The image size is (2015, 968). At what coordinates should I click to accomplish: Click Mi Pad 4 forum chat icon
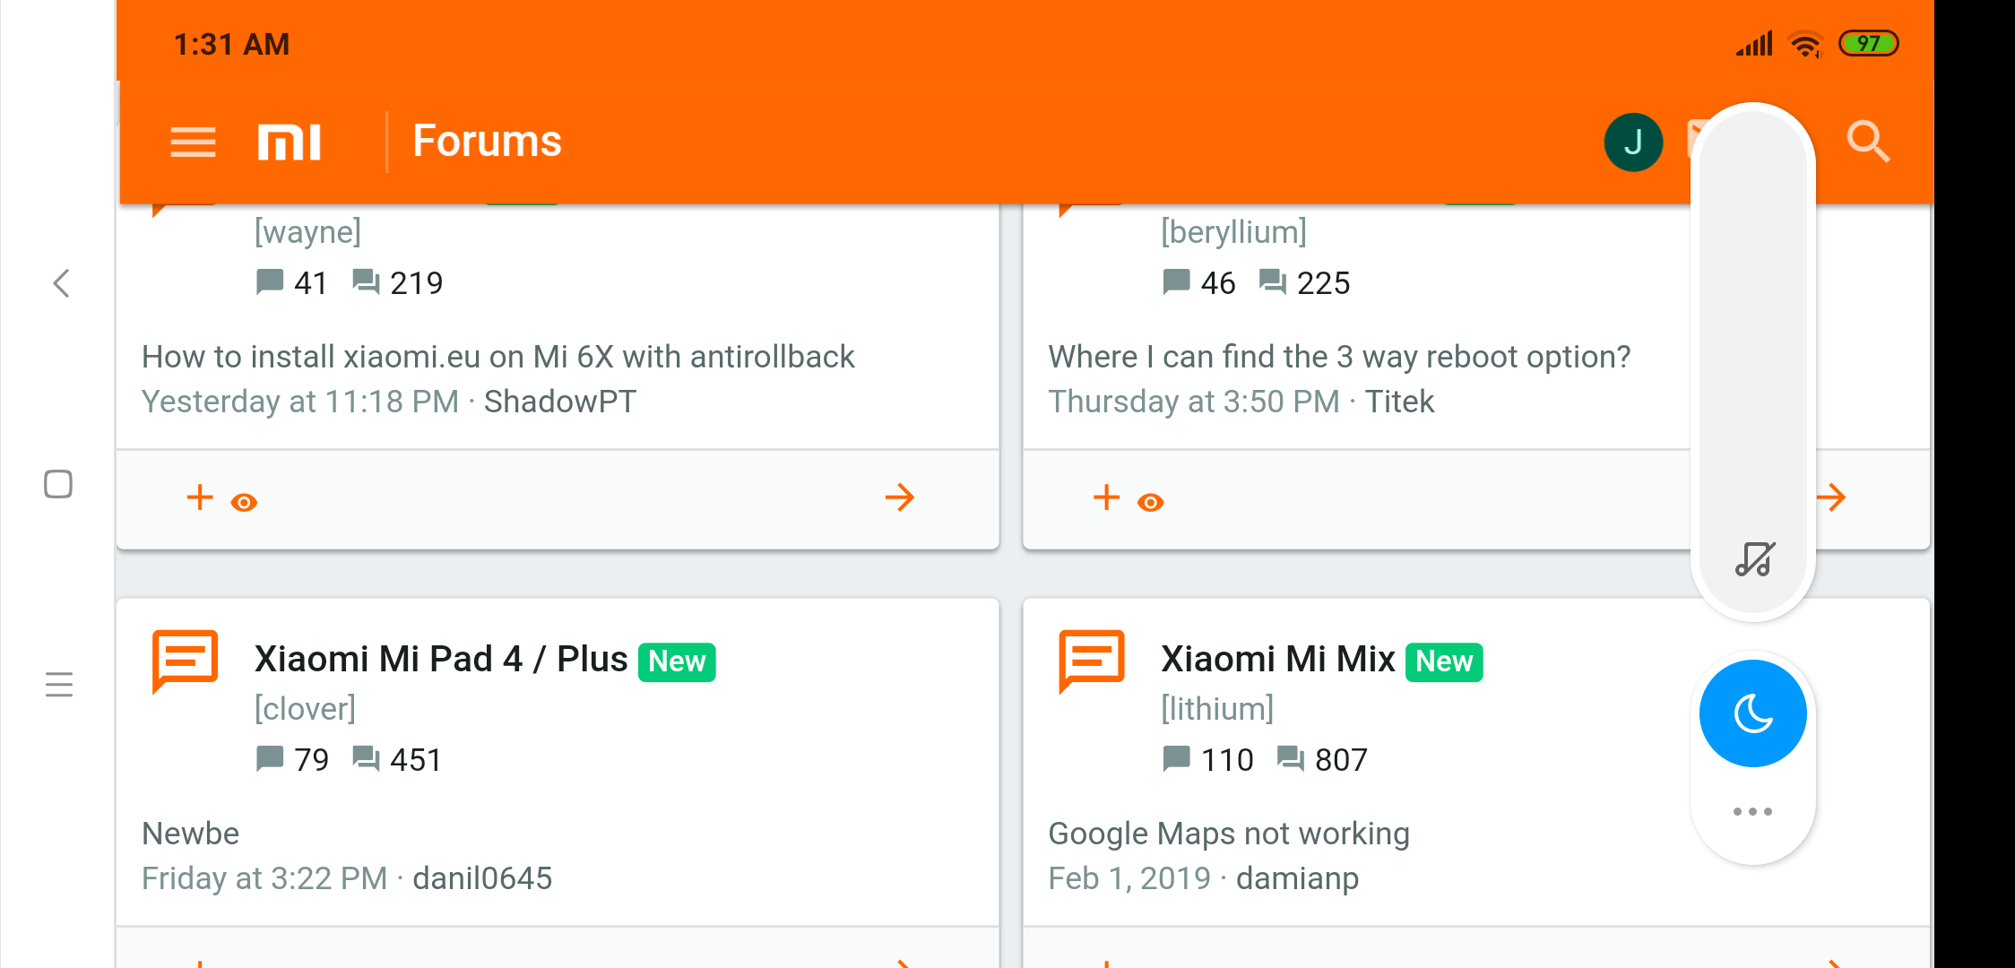point(186,661)
